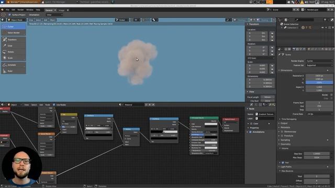Screen dimensions: 335x188
Task: Open the viewport Add menu
Action: pos(46,20)
